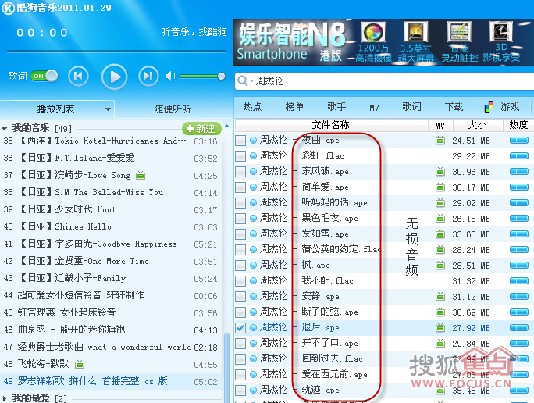Viewport: 534px width, 403px height.
Task: Collapse the 我的音乐 playlist group
Action: point(5,129)
